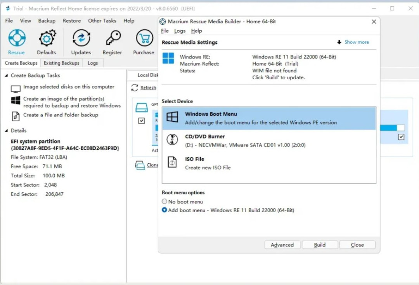This screenshot has height=285, width=419.
Task: Click Windows RE 11 Build 22000 (64-Bit) settings value
Action: (x=294, y=57)
